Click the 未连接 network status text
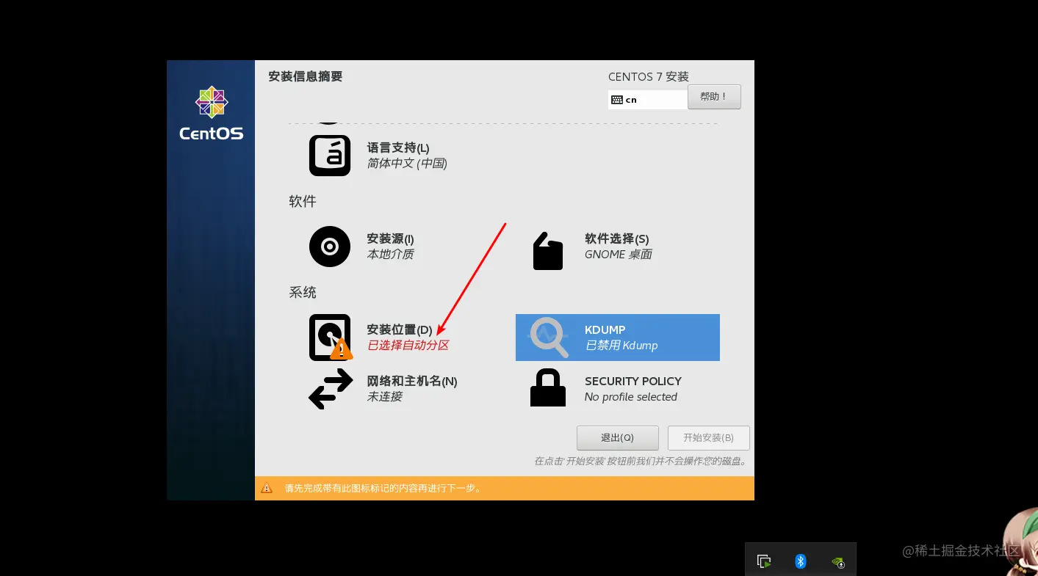This screenshot has height=576, width=1038. click(x=384, y=396)
